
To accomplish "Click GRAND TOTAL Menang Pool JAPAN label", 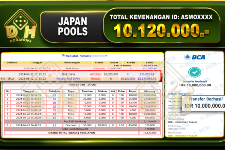I will (72, 133).
